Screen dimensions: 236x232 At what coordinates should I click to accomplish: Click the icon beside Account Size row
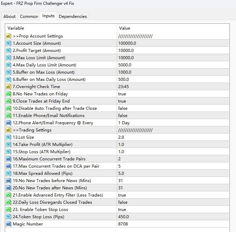(x=9, y=43)
